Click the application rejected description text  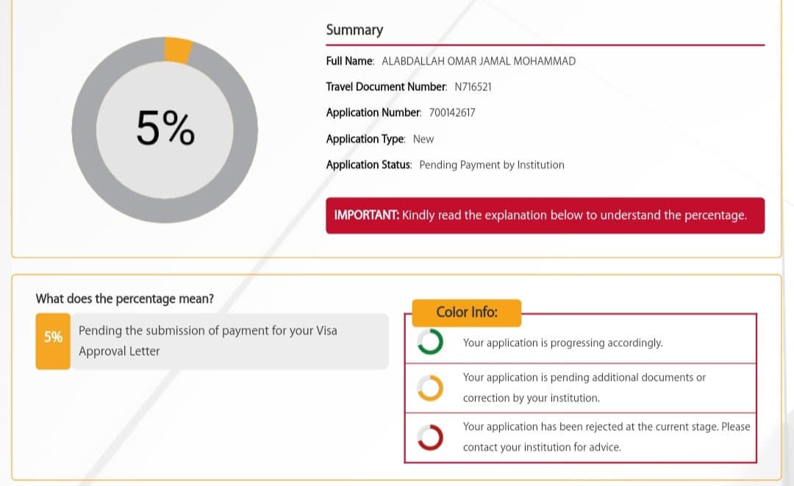pos(606,437)
